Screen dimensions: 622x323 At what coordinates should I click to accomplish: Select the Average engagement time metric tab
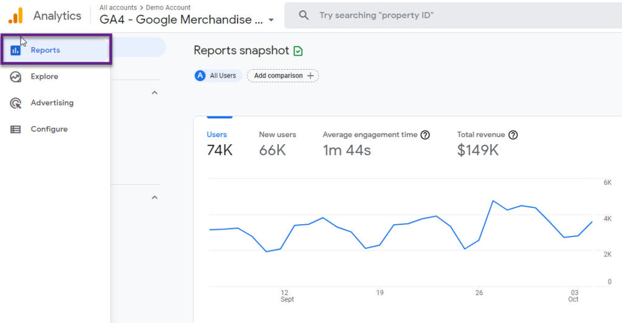[375, 143]
